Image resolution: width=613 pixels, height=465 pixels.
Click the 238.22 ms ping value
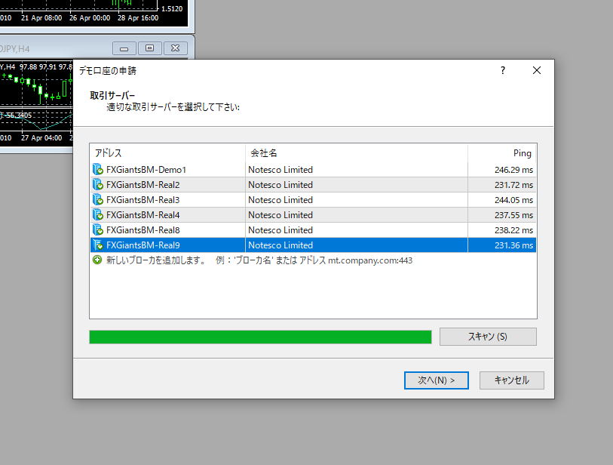pos(513,230)
